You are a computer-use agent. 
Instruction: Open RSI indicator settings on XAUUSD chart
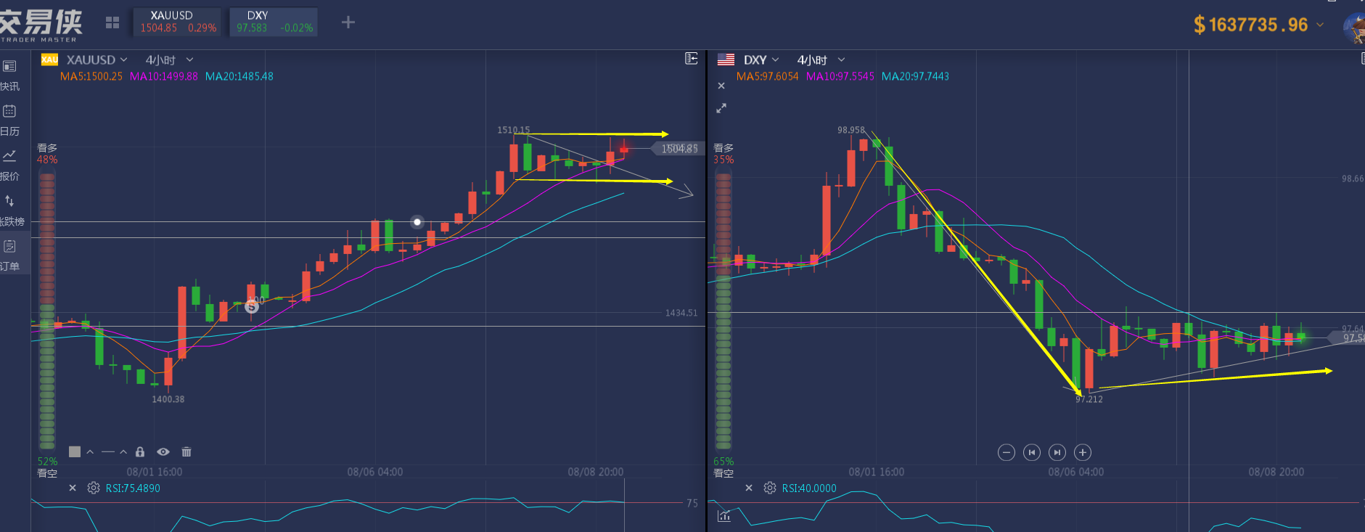pos(94,488)
